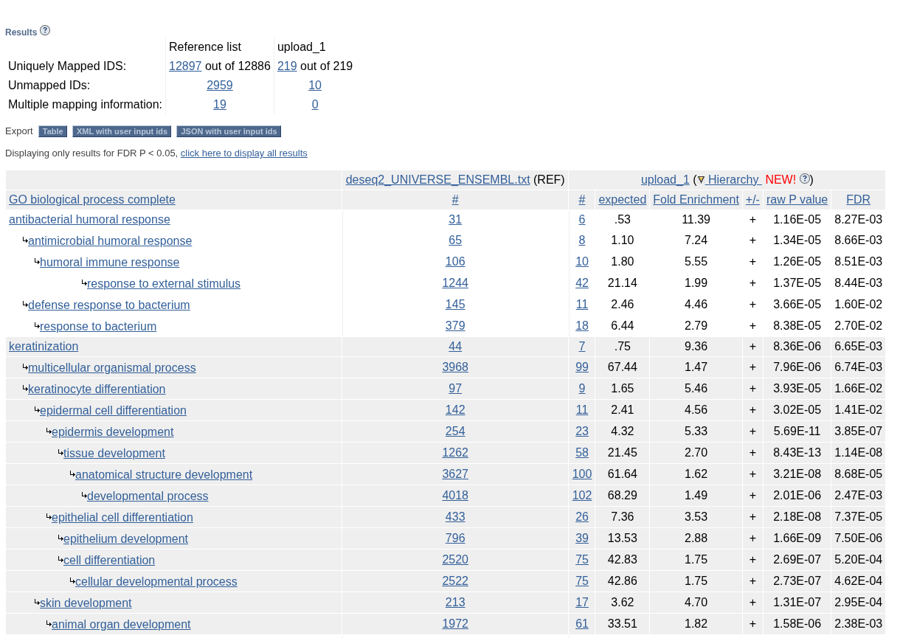Click the 42 gene count for response to external stimulus
Image resolution: width=900 pixels, height=638 pixels.
click(x=582, y=282)
